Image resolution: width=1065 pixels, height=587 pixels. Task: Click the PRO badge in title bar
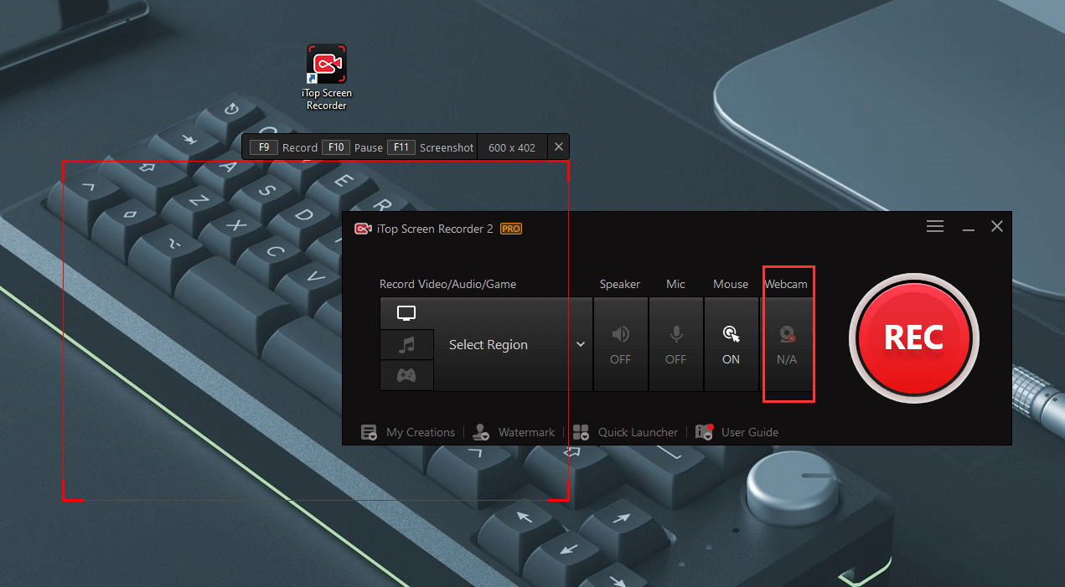tap(511, 229)
